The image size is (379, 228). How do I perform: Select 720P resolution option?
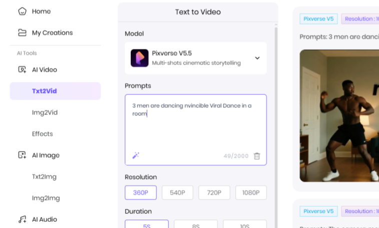(214, 192)
